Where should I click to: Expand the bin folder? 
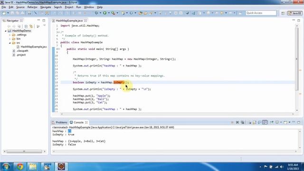click(x=9, y=39)
